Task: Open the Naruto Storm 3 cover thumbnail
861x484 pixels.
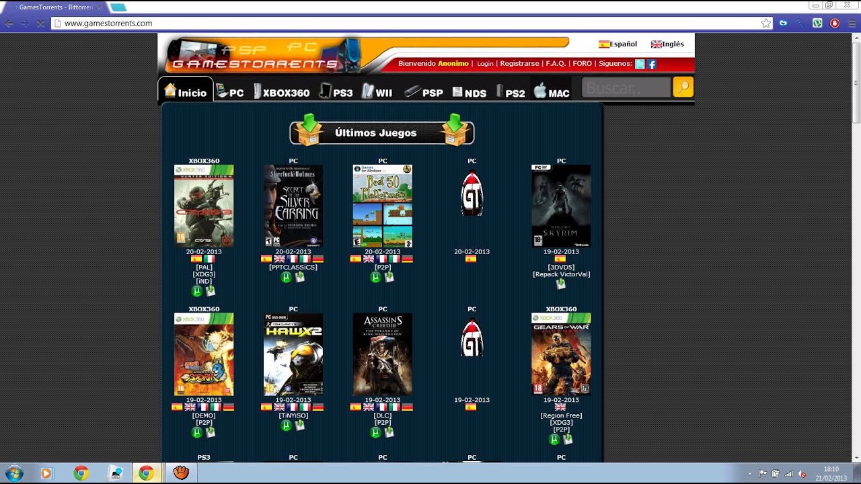Action: [204, 354]
